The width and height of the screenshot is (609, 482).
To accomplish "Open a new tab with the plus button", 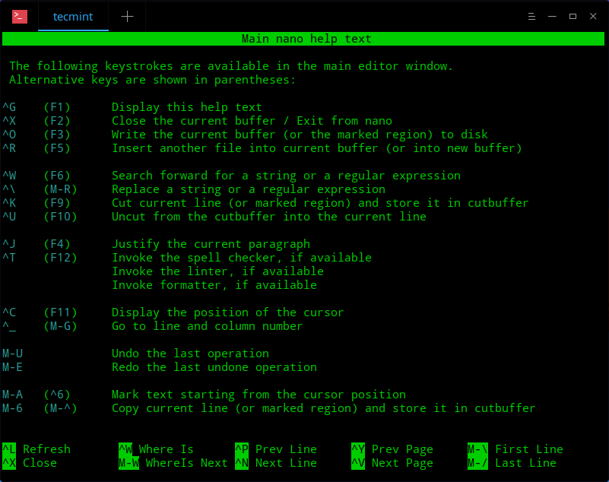I will pyautogui.click(x=127, y=16).
